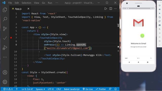Screen dimensions: 162x91
Task: Open the Go menu
Action: click(43, 3)
